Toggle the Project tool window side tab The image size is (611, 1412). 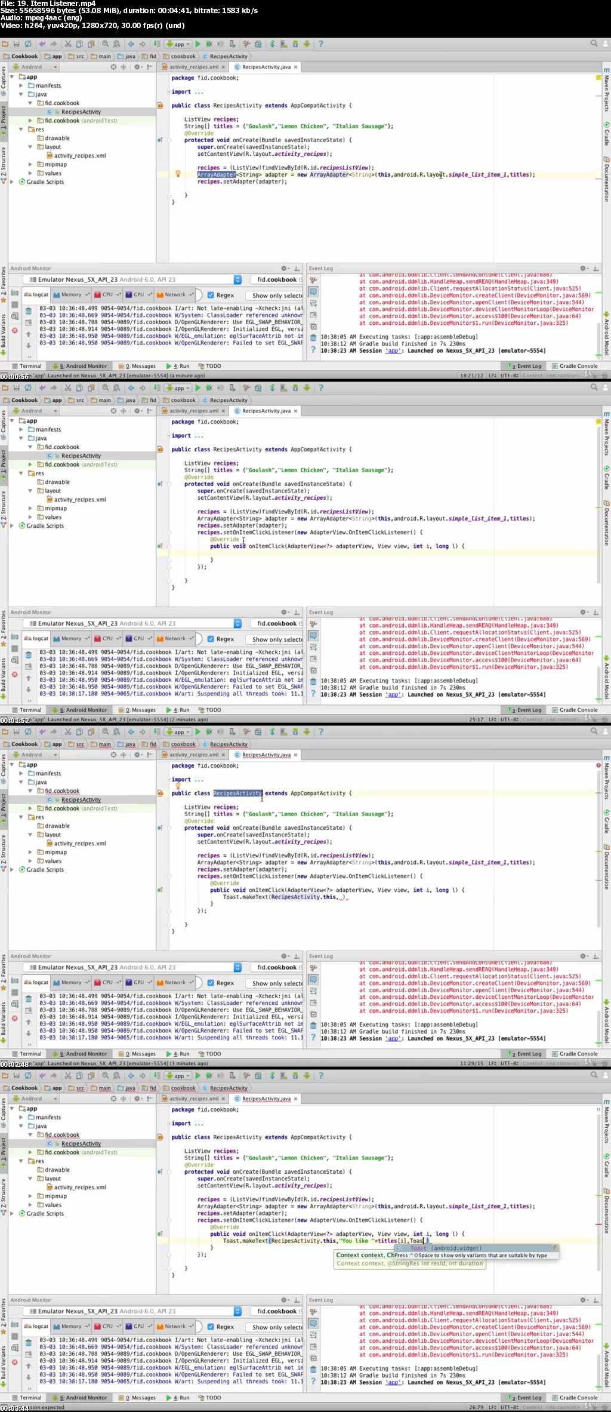click(x=4, y=118)
